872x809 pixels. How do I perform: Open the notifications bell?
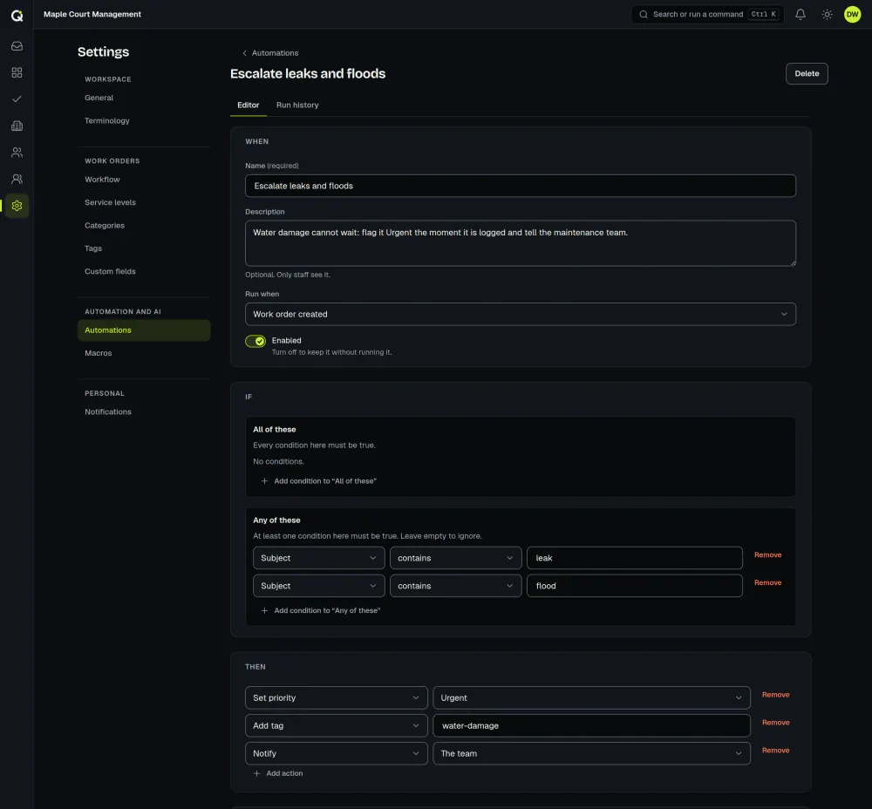click(800, 15)
